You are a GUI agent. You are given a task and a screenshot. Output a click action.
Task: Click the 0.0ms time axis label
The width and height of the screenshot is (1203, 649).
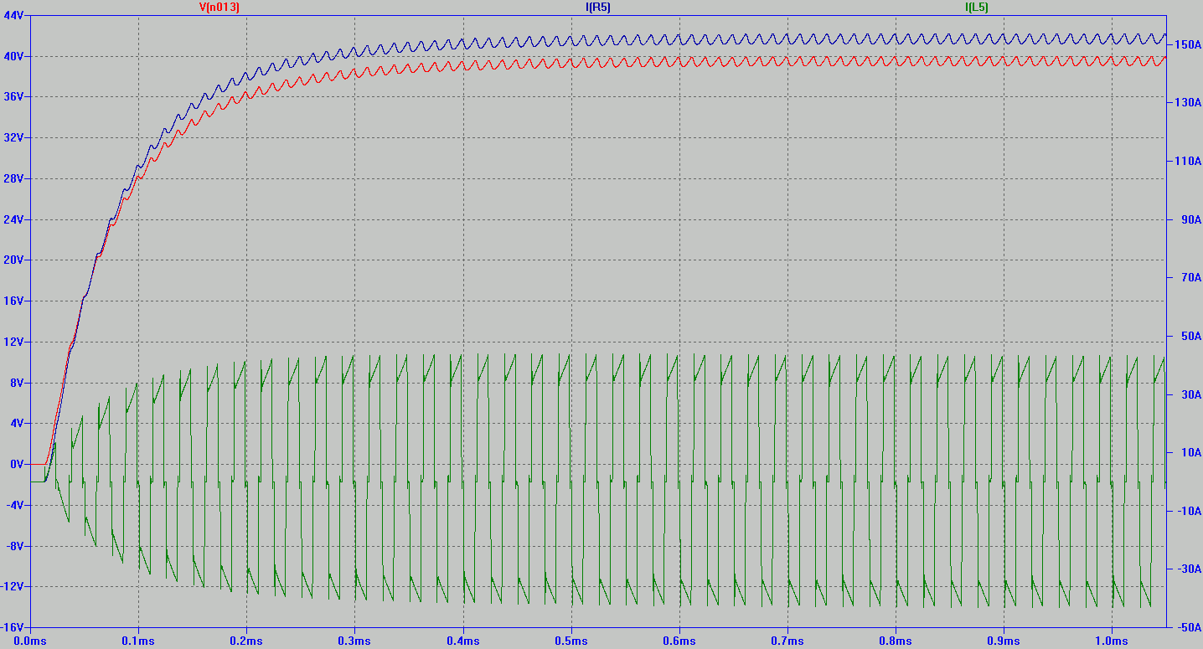[x=30, y=641]
